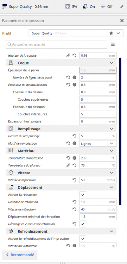The width and height of the screenshot is (127, 264).
Task: Uncheck Activer le refroidissement de l'impression
Action: 83,239
